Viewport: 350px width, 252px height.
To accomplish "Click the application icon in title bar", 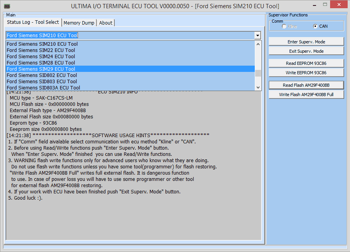I will pyautogui.click(x=7, y=6).
